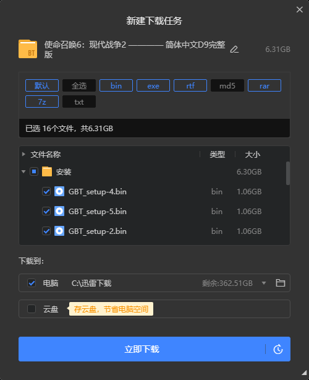This screenshot has height=380, width=309.
Task: Click the 剩余:362.51GB remaining space text
Action: 227,283
